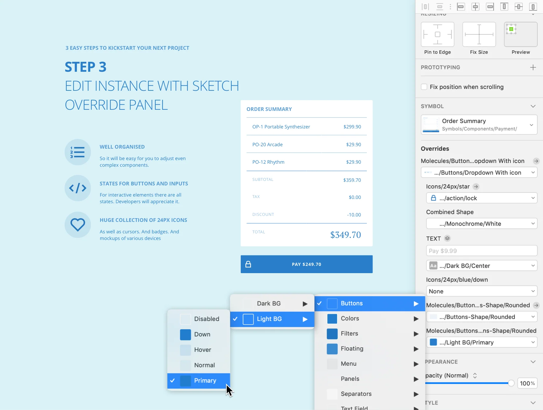Select the PO-20 Arcade row
The width and height of the screenshot is (543, 410).
point(306,144)
